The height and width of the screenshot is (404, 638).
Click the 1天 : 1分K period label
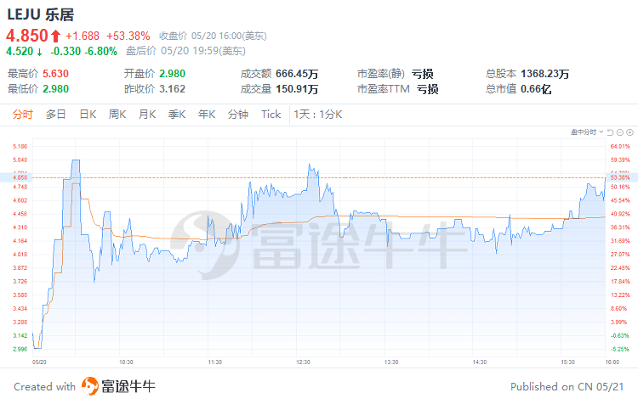click(x=318, y=115)
